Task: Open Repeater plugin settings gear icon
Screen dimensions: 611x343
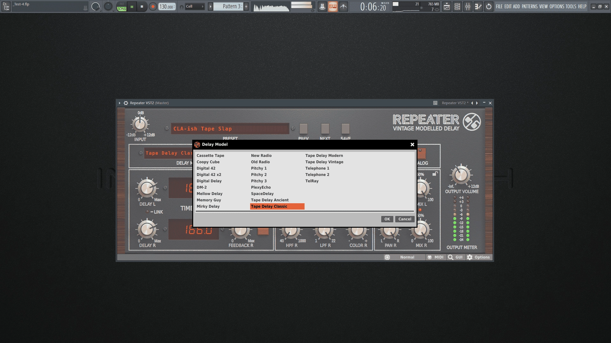Action: 126,103
